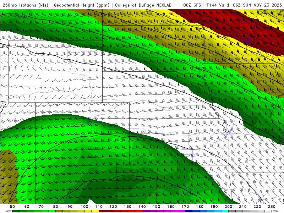Click the 90 label on the color scale
This screenshot has width=284, height=213.
pos(70,207)
